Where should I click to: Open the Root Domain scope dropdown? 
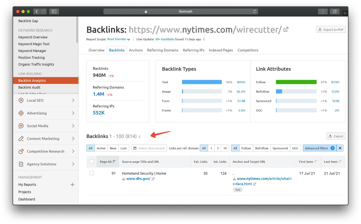119,39
